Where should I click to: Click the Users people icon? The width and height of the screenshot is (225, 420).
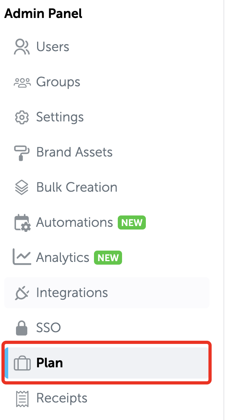(x=22, y=46)
